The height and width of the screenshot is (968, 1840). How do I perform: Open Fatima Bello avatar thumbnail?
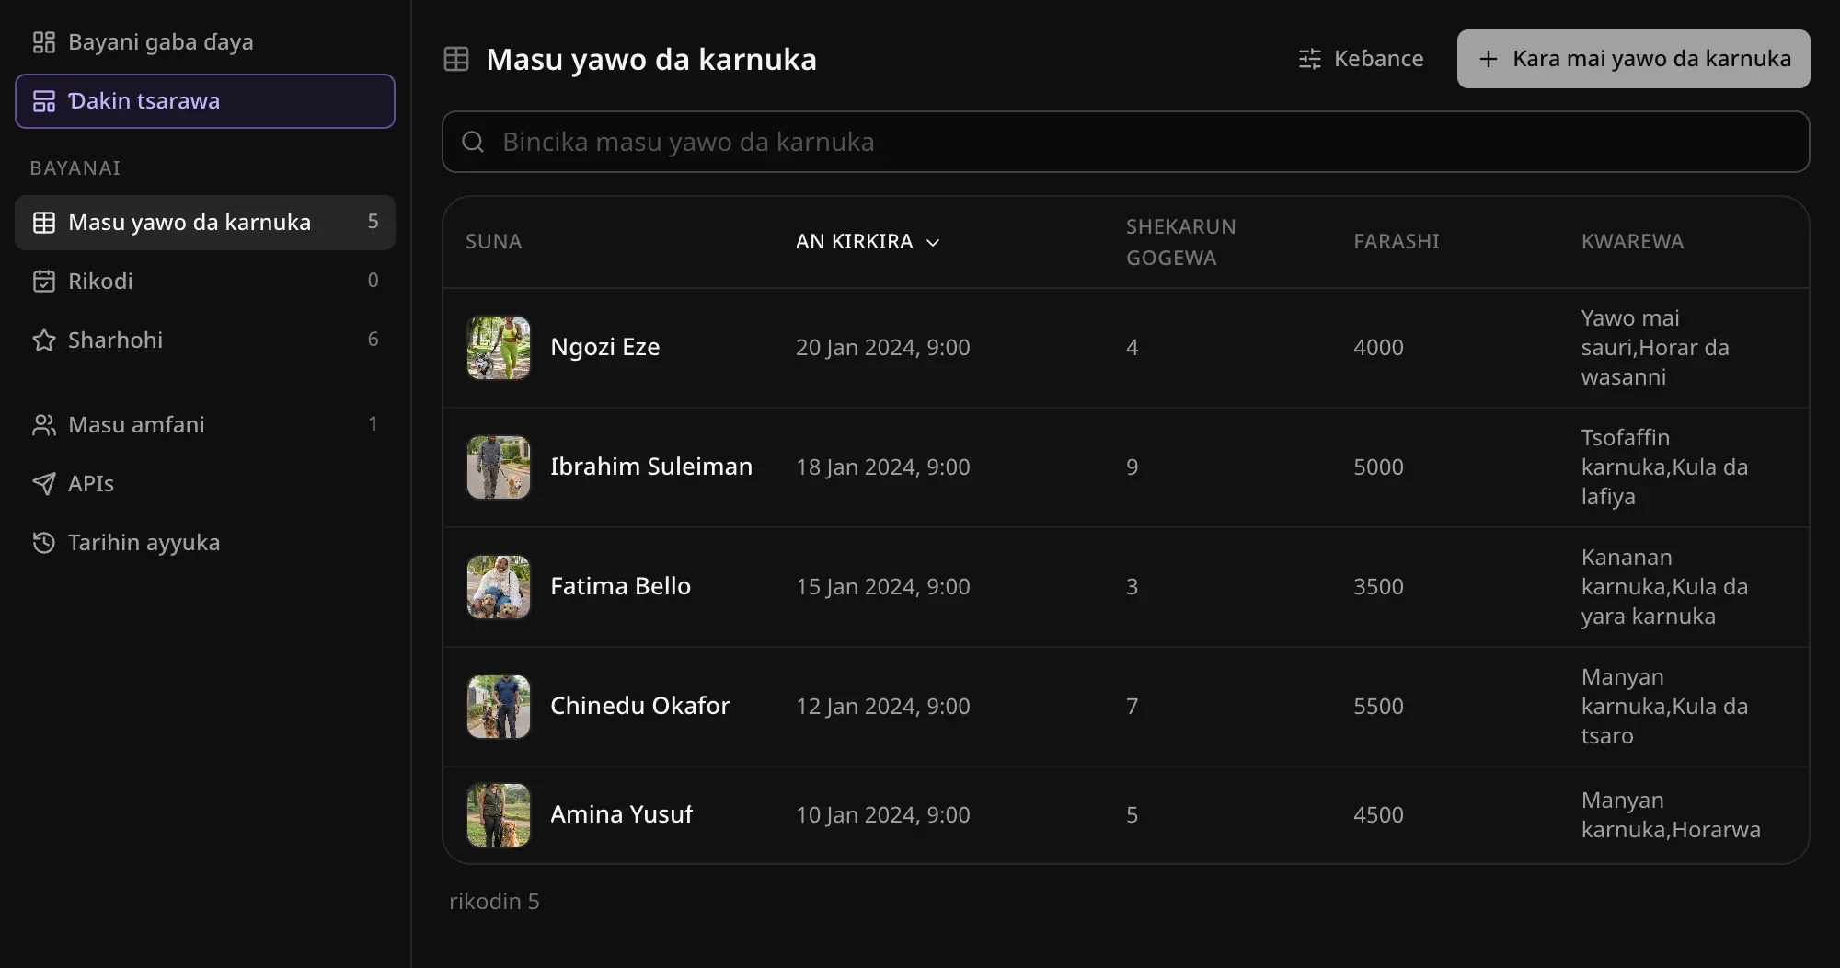point(499,587)
